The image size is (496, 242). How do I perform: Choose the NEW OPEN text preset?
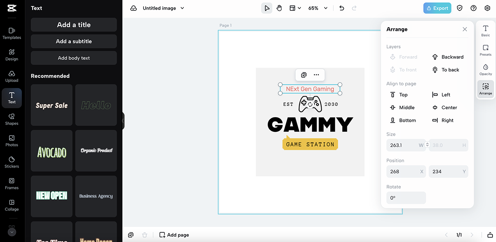coord(52,197)
